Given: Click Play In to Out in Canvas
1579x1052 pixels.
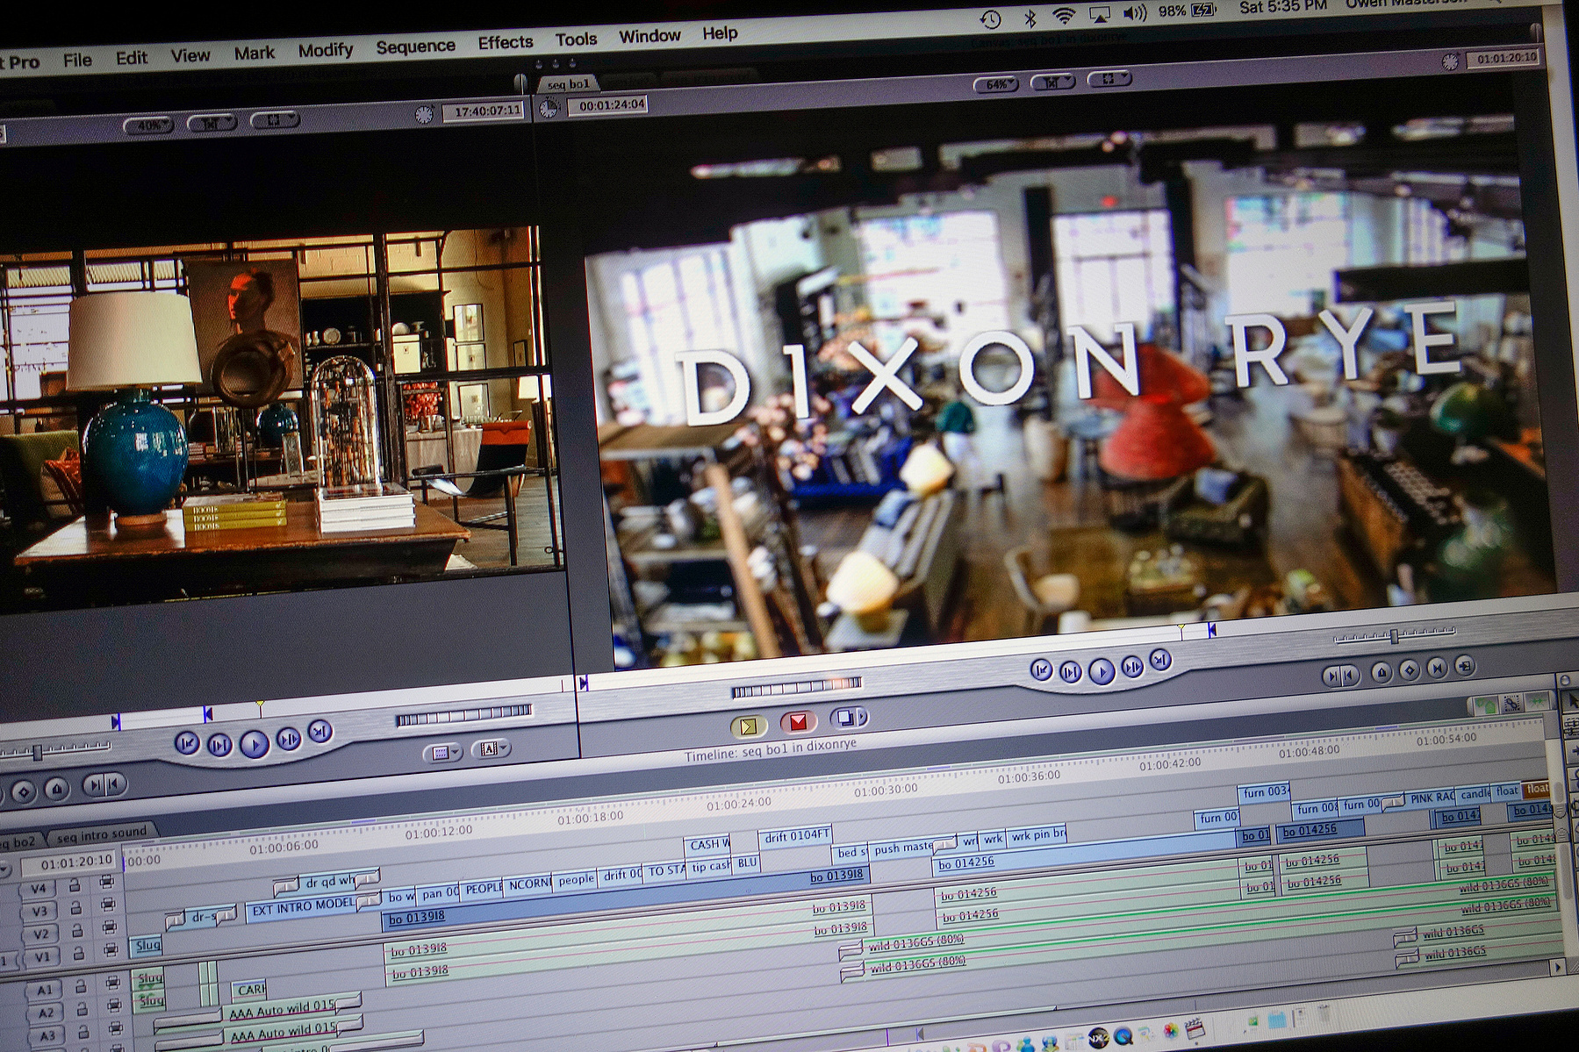Looking at the screenshot, I should point(1070,673).
